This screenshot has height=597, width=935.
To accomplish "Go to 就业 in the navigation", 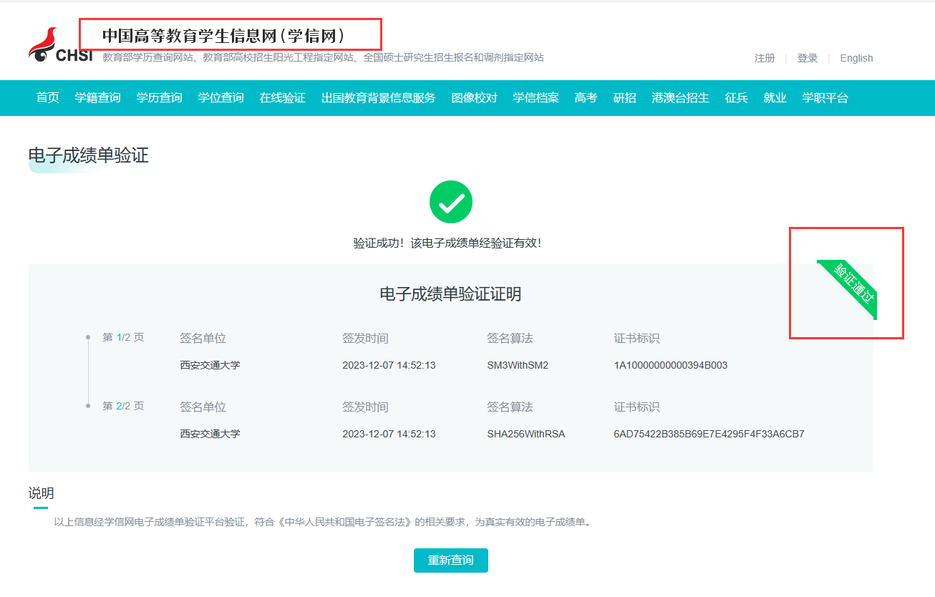I will 775,98.
